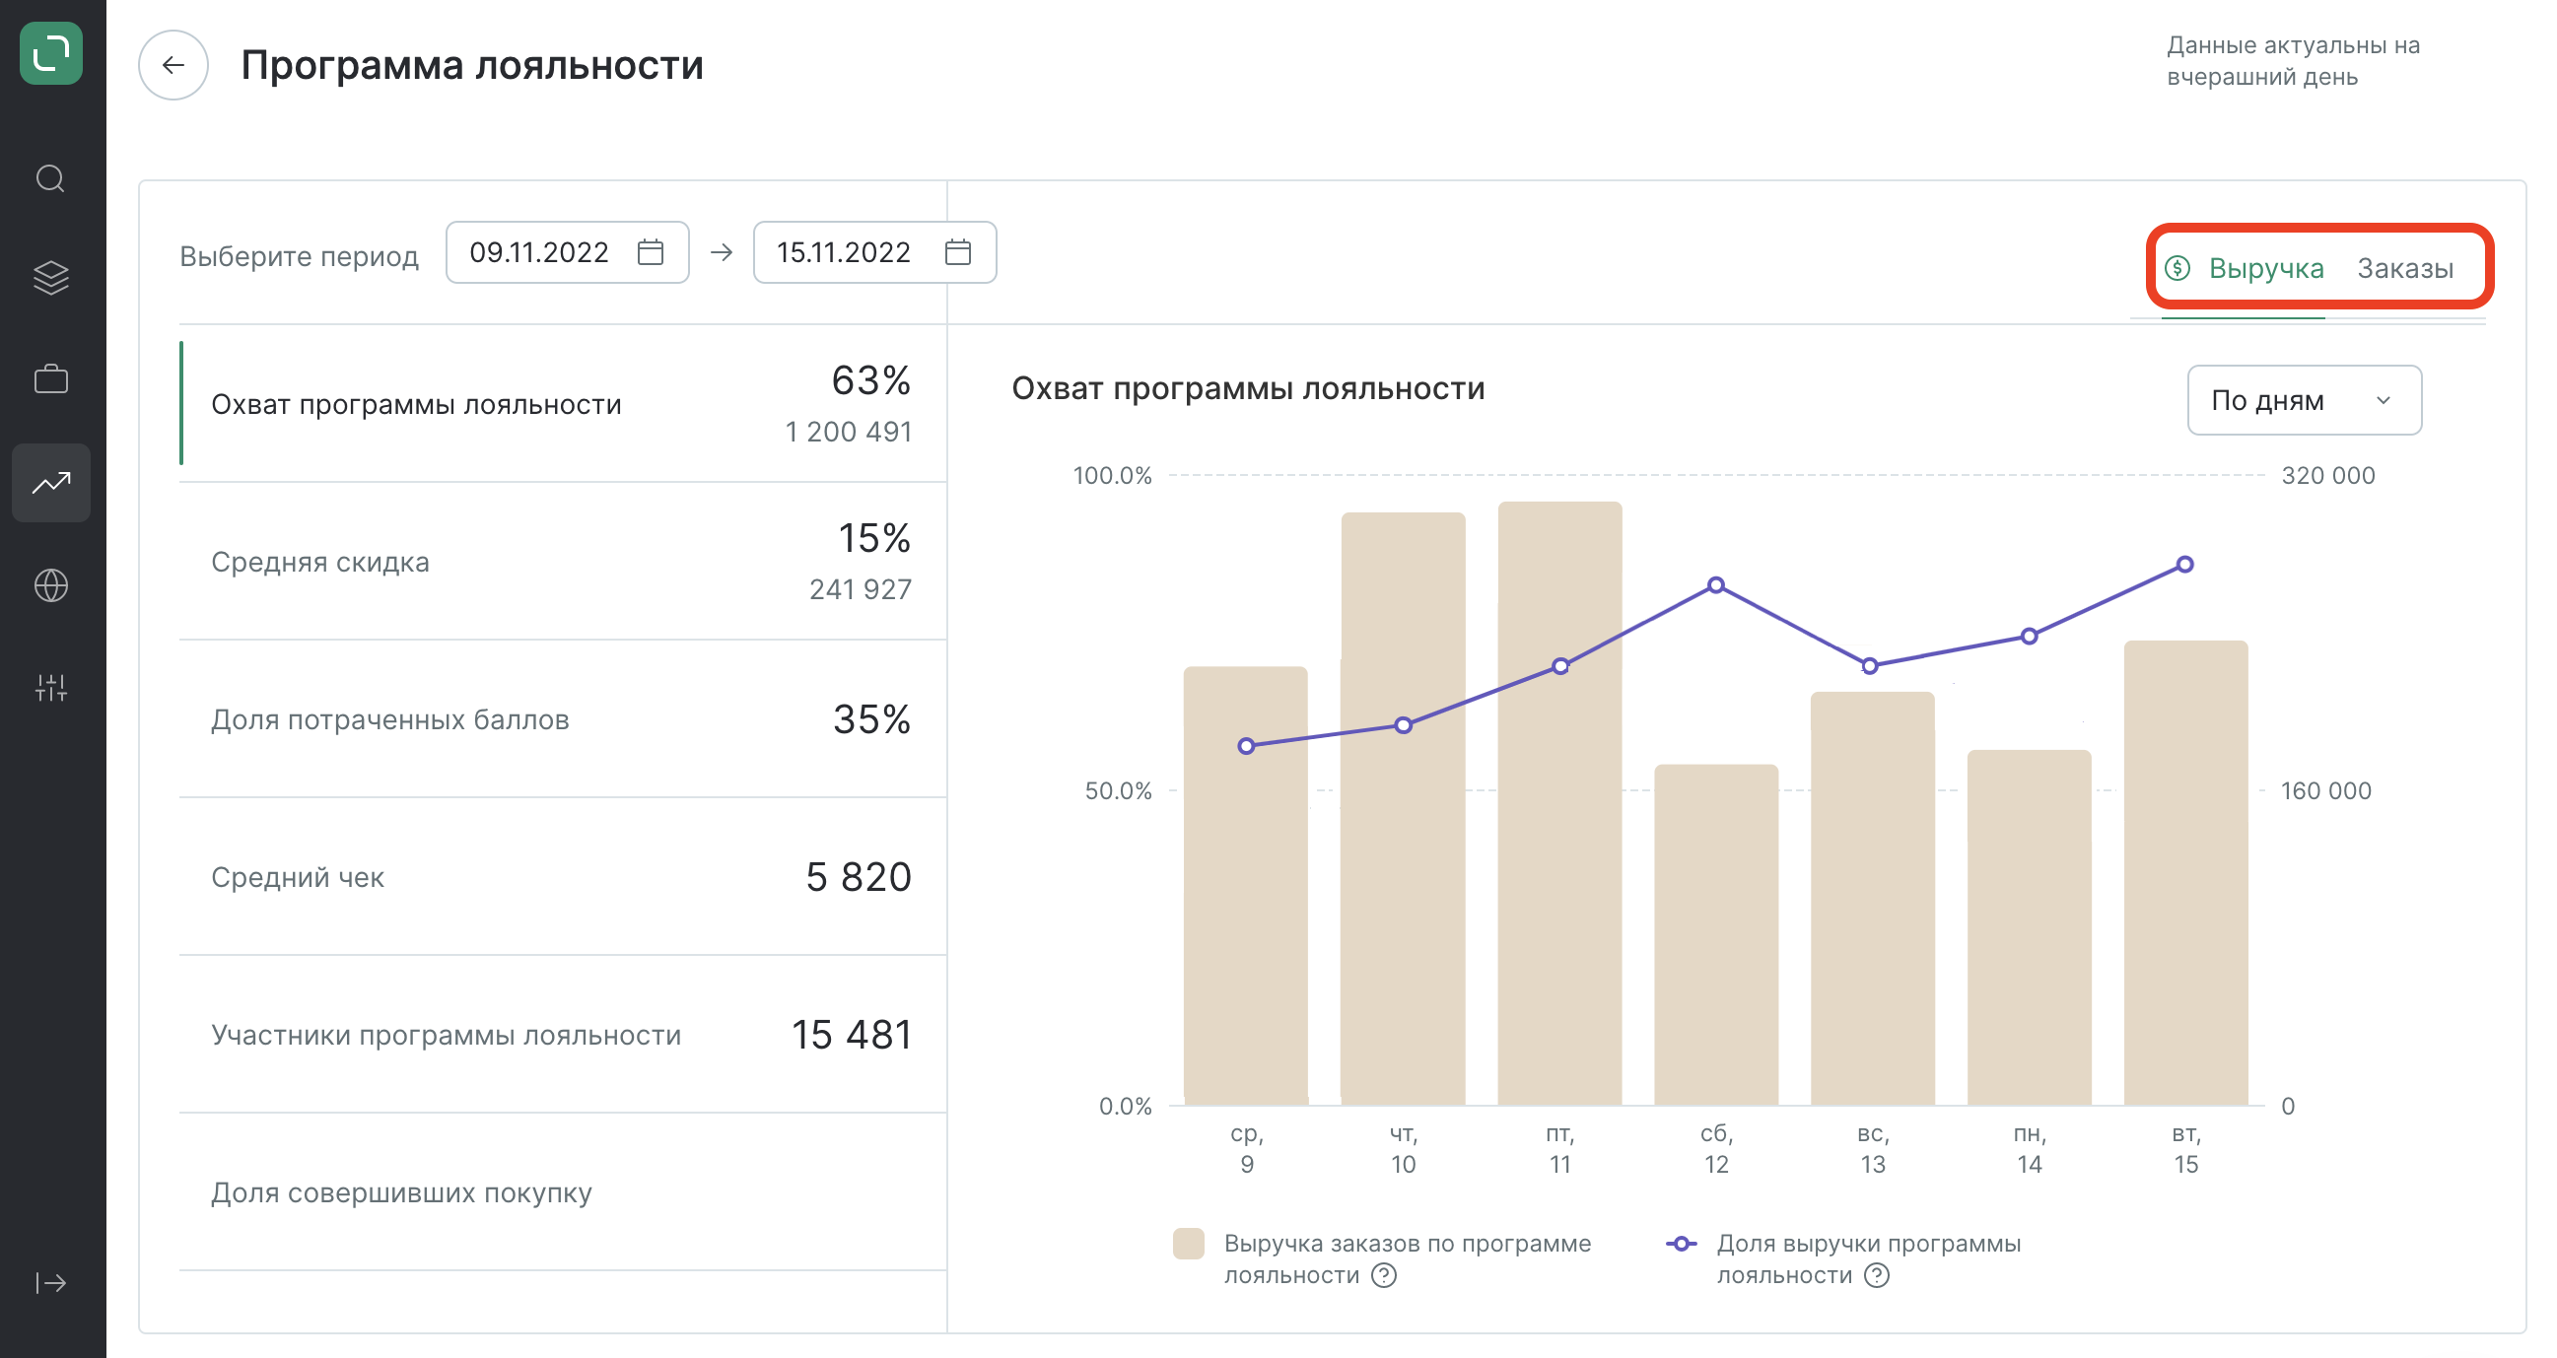
Task: Click line point above сб, 12
Action: tap(1716, 584)
